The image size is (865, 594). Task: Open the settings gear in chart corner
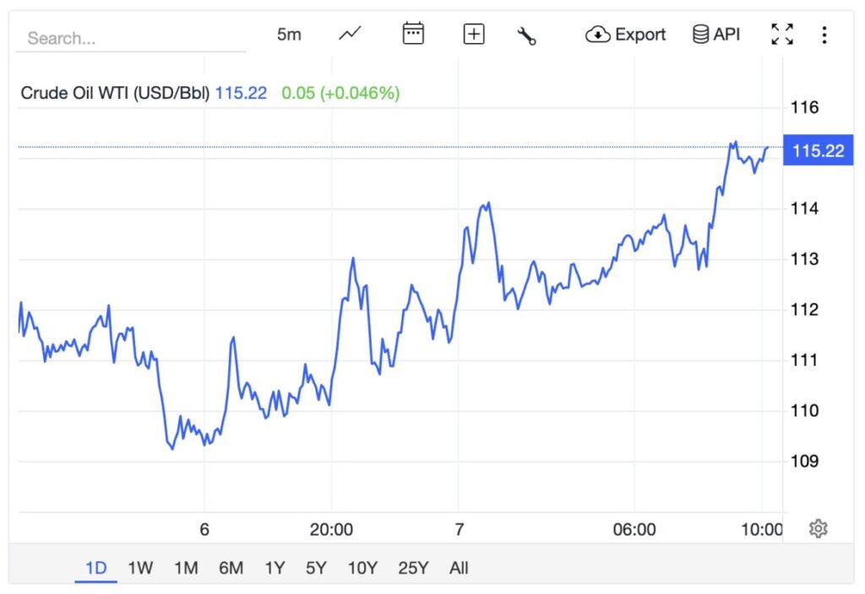pos(817,528)
